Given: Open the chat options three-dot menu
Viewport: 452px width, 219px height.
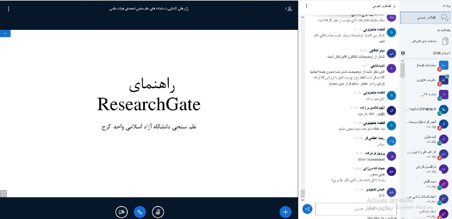Looking at the screenshot, I should pyautogui.click(x=306, y=6).
